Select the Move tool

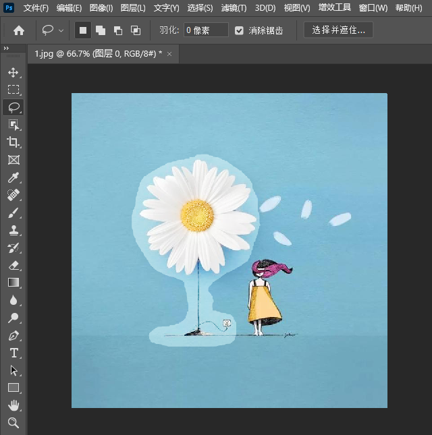(13, 72)
